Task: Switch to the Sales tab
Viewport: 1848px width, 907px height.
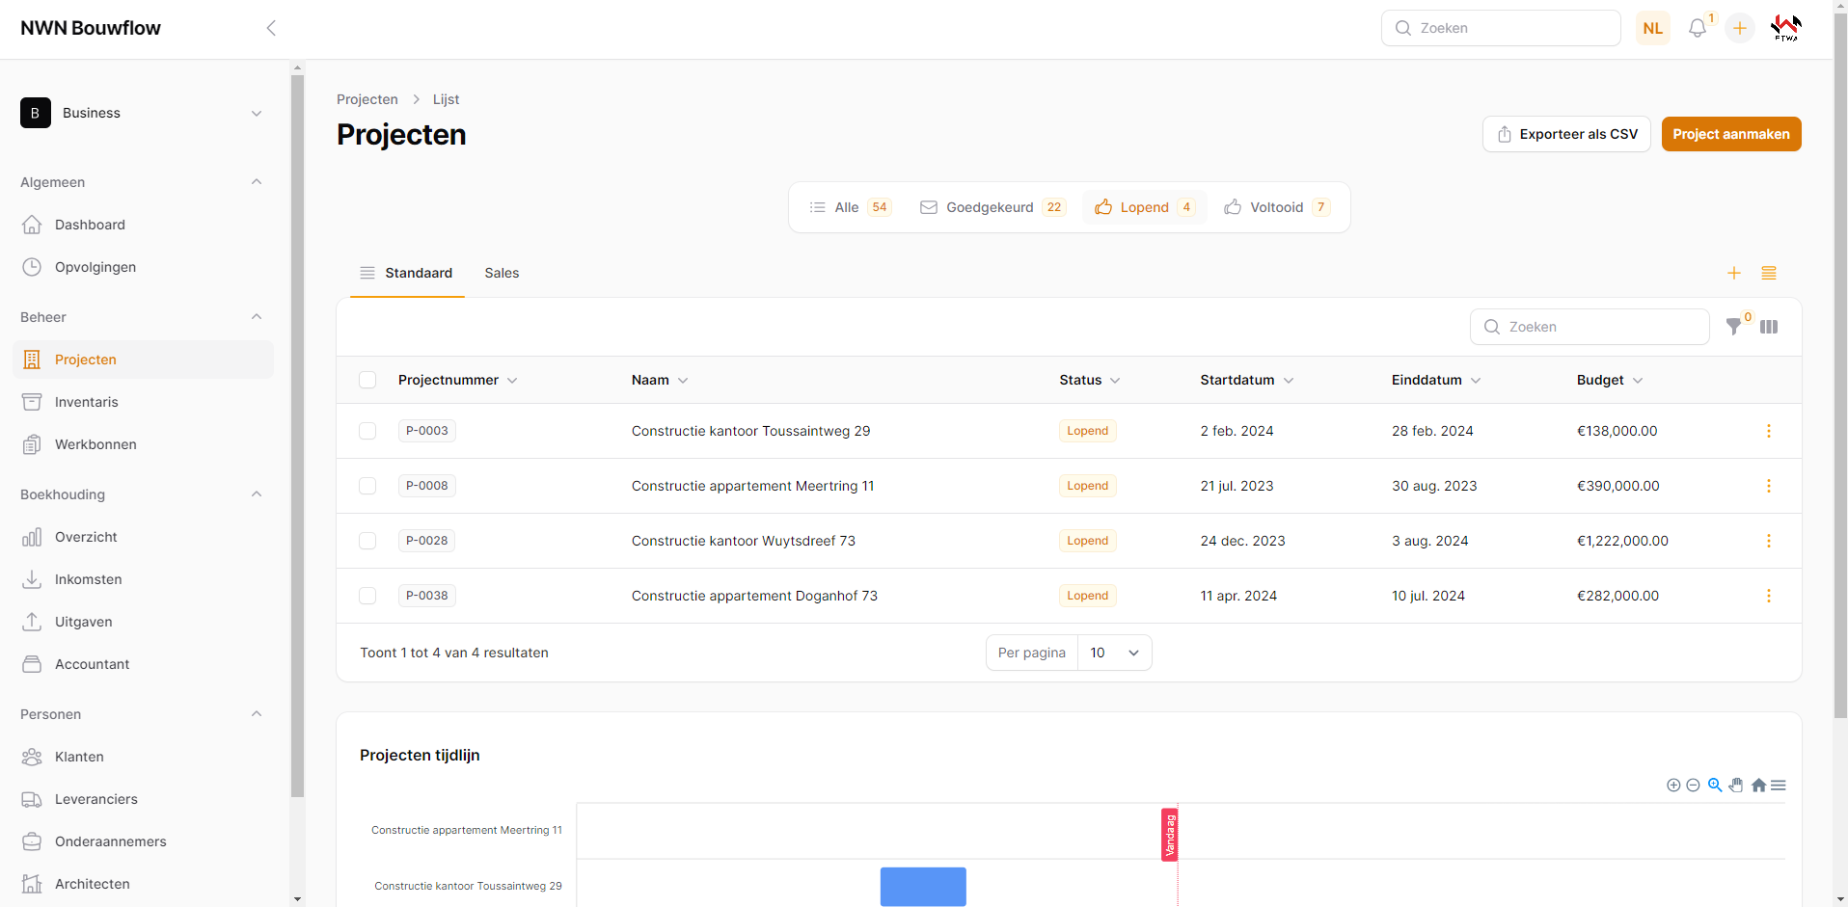Action: (x=502, y=273)
